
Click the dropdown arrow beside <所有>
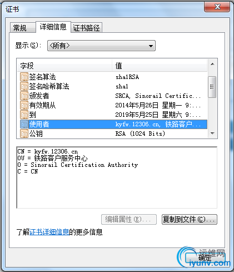tap(151, 46)
